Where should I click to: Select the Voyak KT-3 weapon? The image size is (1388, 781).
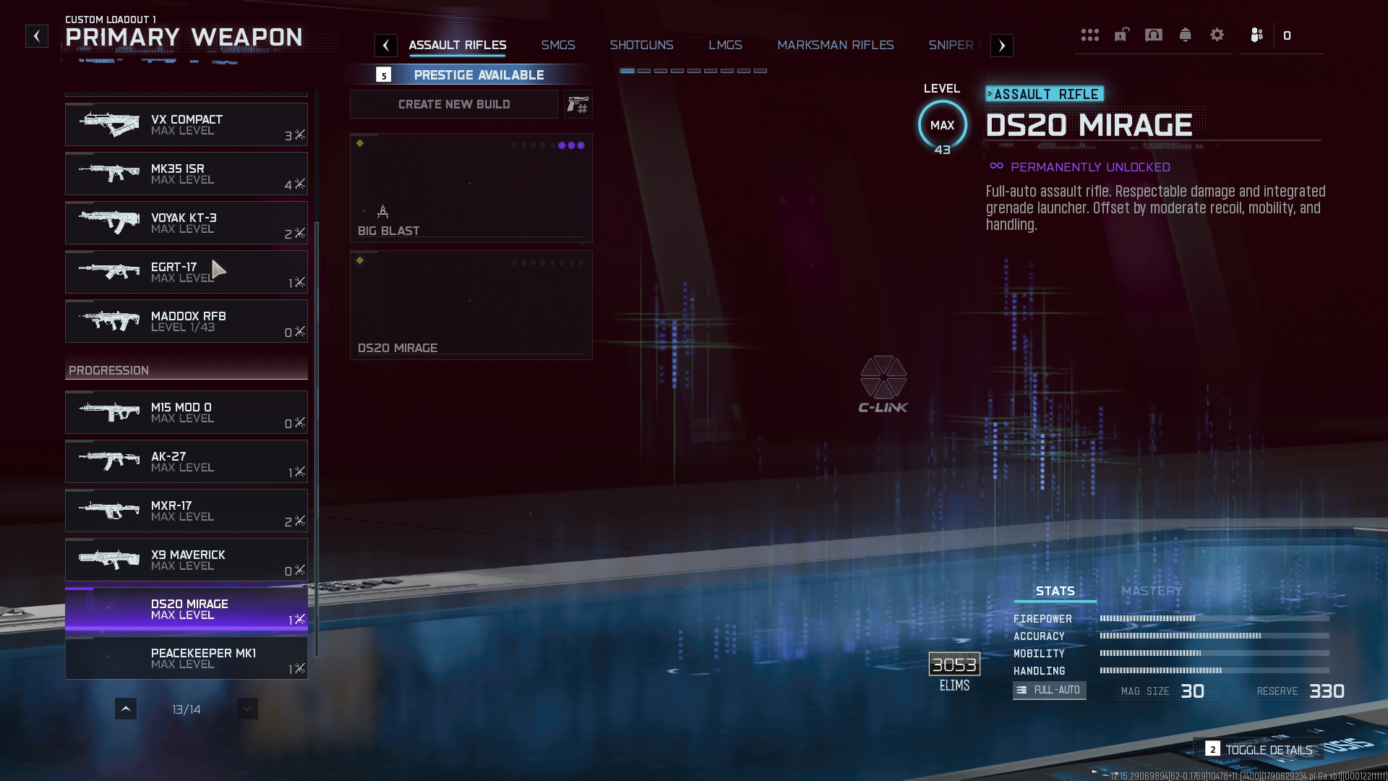tap(187, 223)
